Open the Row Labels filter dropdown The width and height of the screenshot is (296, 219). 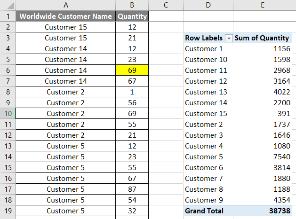point(229,39)
